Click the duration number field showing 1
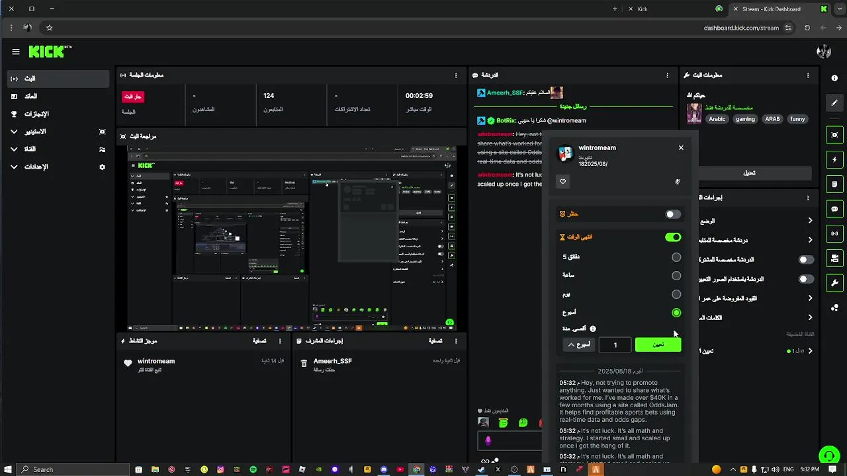The image size is (847, 476). tap(615, 344)
